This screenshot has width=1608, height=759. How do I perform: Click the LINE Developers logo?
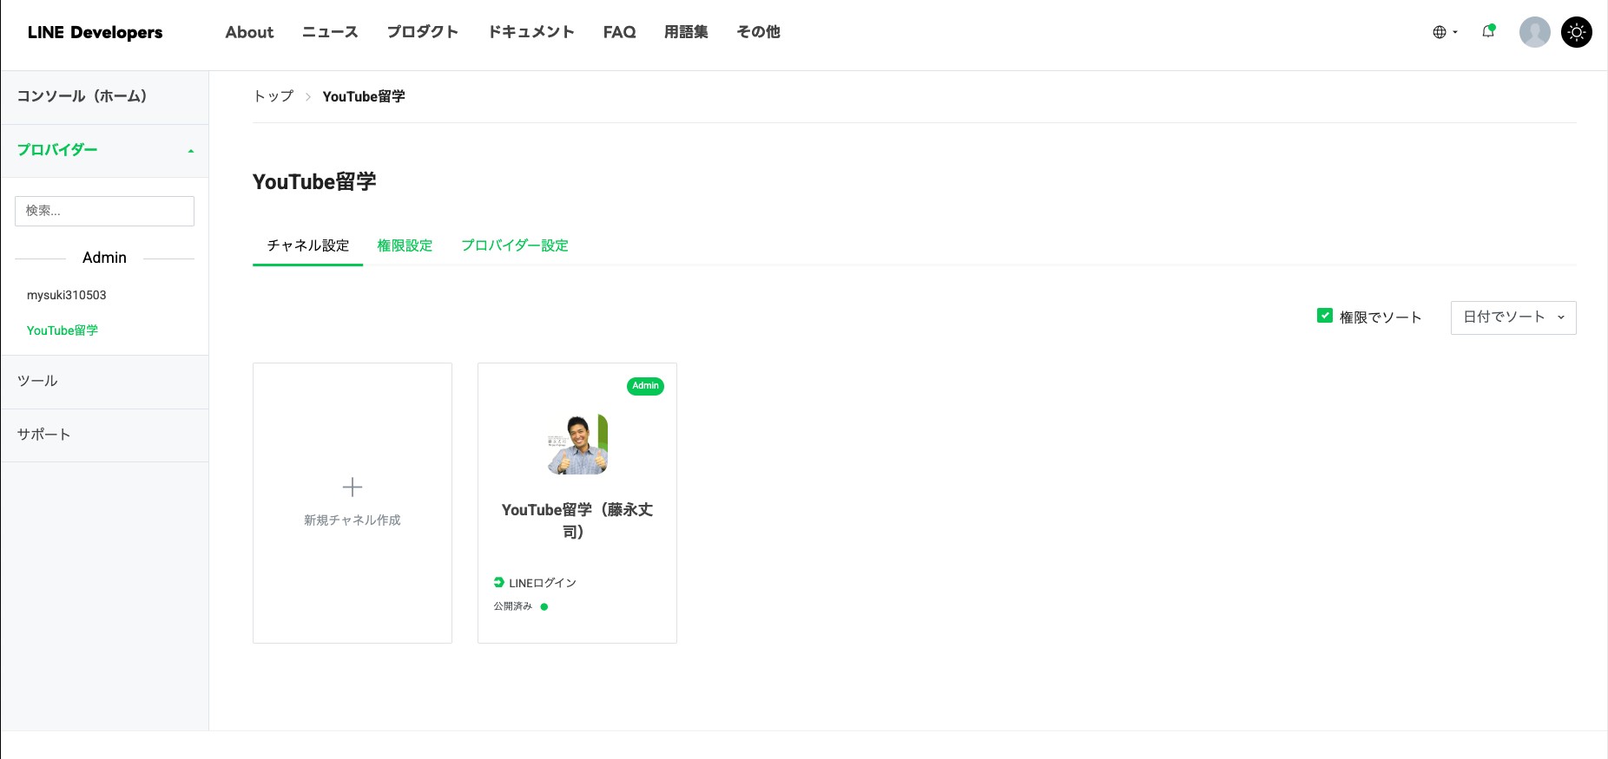tap(95, 32)
